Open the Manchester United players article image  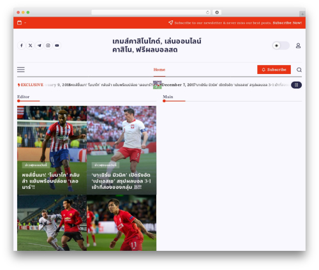click(x=52, y=223)
